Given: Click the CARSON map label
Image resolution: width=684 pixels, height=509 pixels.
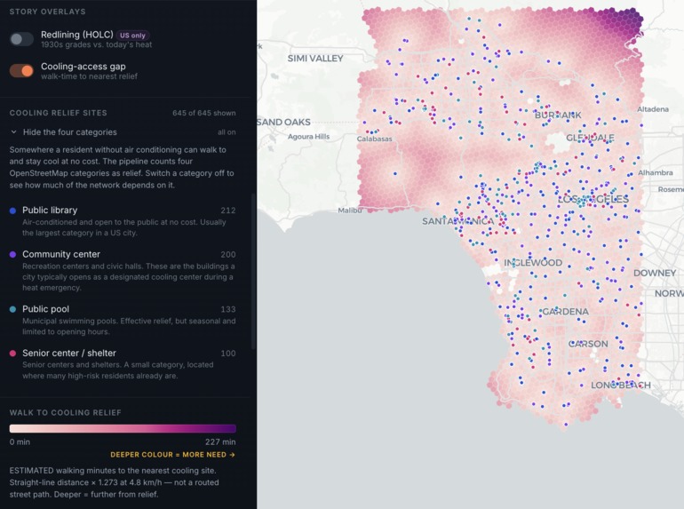Looking at the screenshot, I should coord(588,344).
